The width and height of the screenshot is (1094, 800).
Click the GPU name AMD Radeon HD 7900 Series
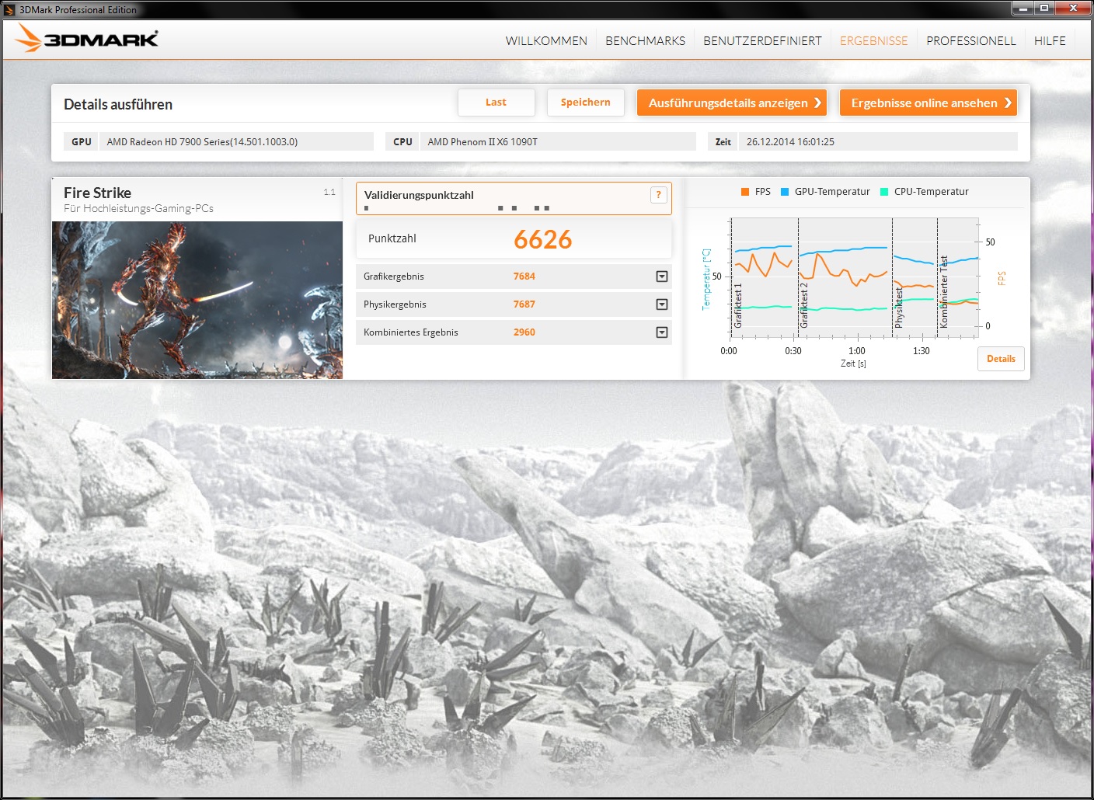(x=202, y=142)
